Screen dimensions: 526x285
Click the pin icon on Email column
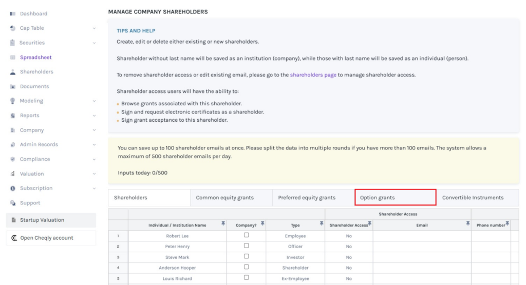[x=468, y=223]
